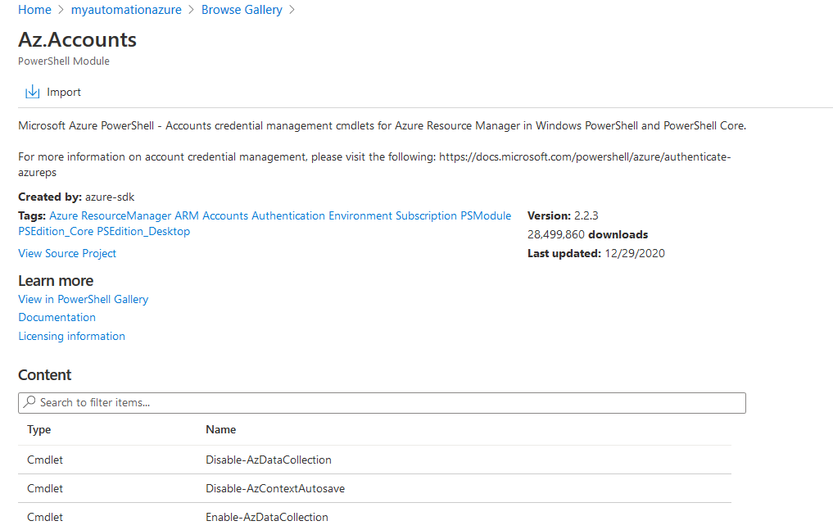This screenshot has width=833, height=530.
Task: Open the Authentication tag
Action: coord(288,215)
